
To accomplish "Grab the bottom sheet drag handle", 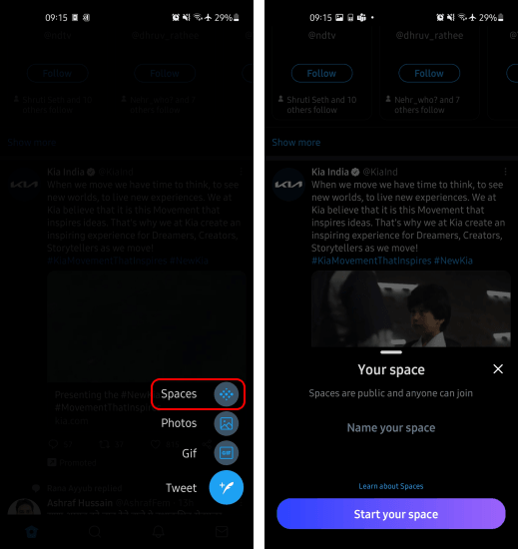I will pyautogui.click(x=391, y=352).
